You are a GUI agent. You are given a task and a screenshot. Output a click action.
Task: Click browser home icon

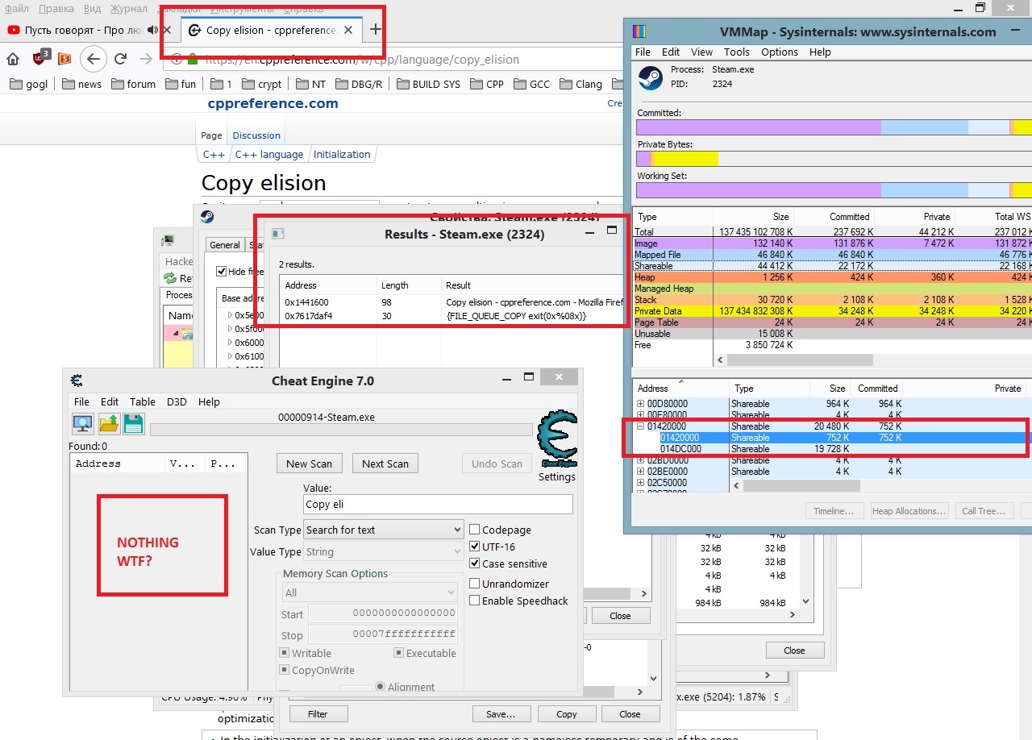(x=13, y=59)
